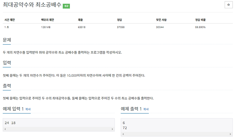Click the accuracy ratio 59.590%

point(200,27)
